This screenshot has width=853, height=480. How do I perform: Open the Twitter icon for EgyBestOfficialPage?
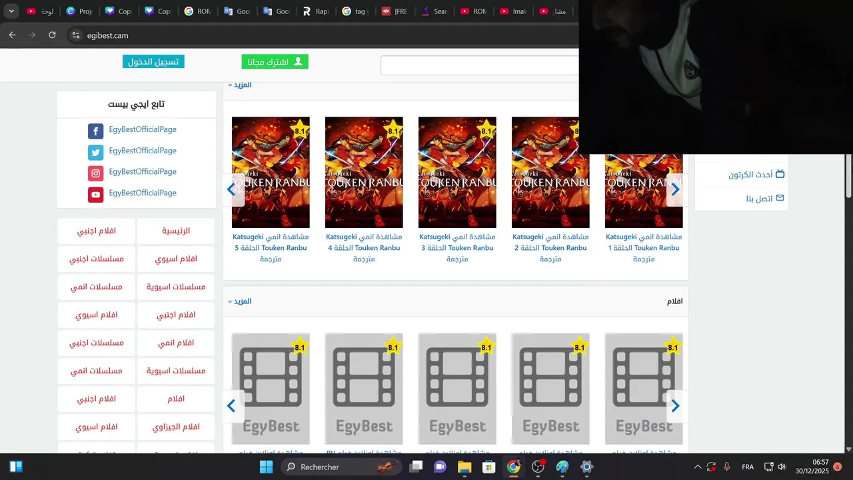pos(96,153)
